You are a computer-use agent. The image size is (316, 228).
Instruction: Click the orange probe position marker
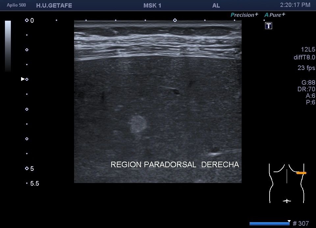coord(301,173)
